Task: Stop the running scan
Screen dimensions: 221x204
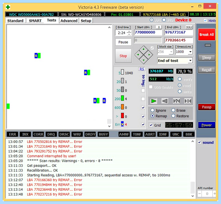Action: tap(123, 56)
